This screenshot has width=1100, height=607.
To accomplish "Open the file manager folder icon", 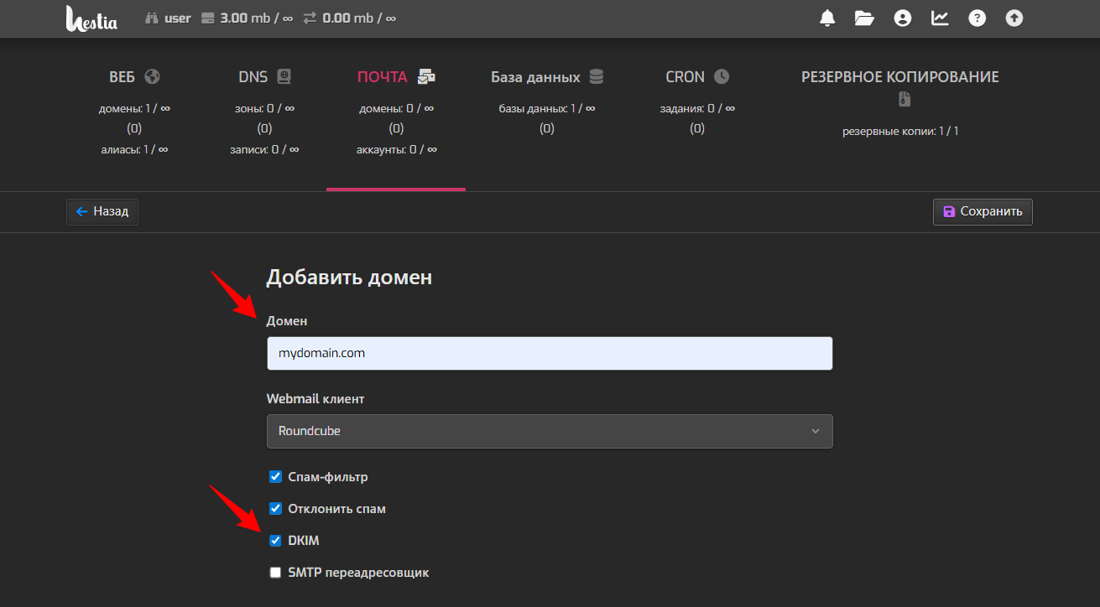I will (x=865, y=18).
